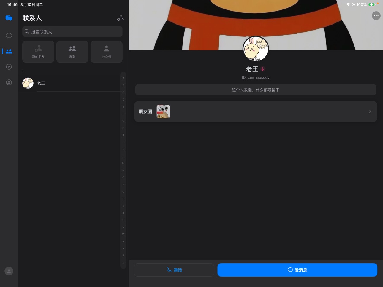Screen dimensions: 383x287
Task: View 老王's large profile picture
Action: tap(256, 49)
